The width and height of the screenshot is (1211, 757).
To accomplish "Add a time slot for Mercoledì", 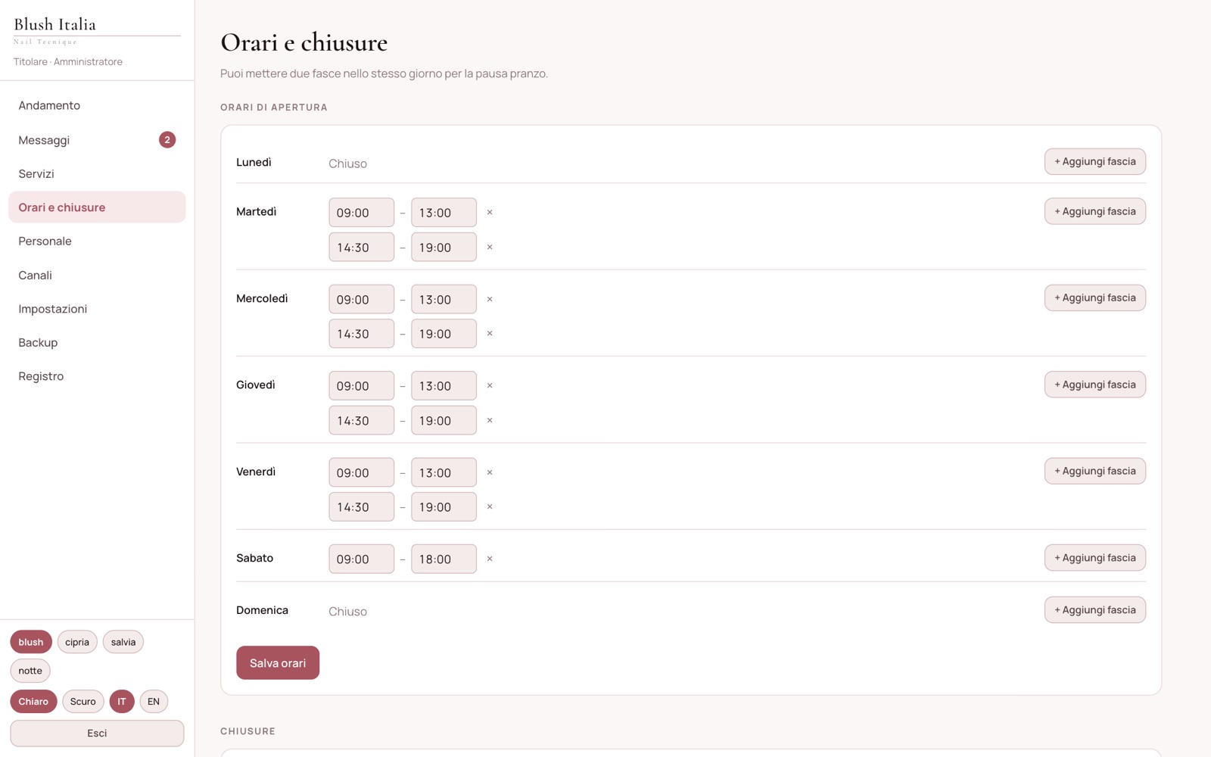I will (x=1095, y=298).
